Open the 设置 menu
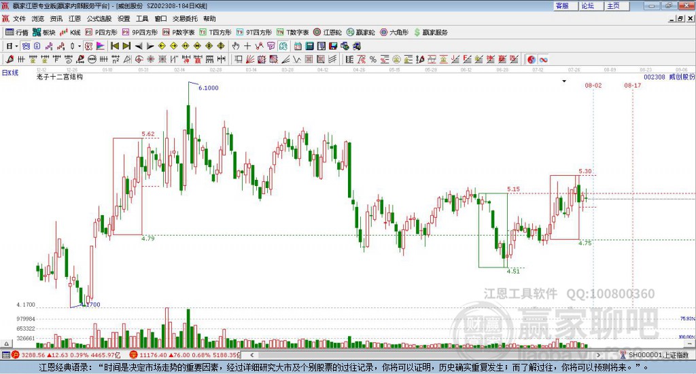 pyautogui.click(x=124, y=18)
